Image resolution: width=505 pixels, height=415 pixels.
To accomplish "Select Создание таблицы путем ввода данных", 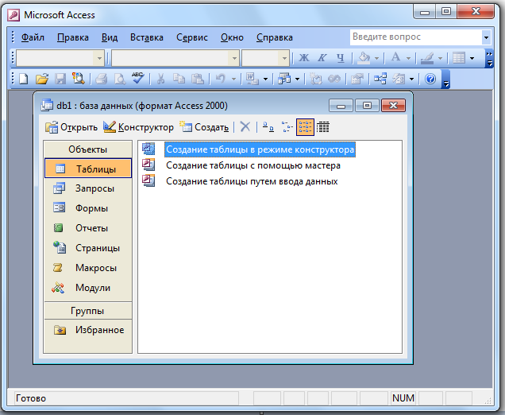I will point(252,181).
